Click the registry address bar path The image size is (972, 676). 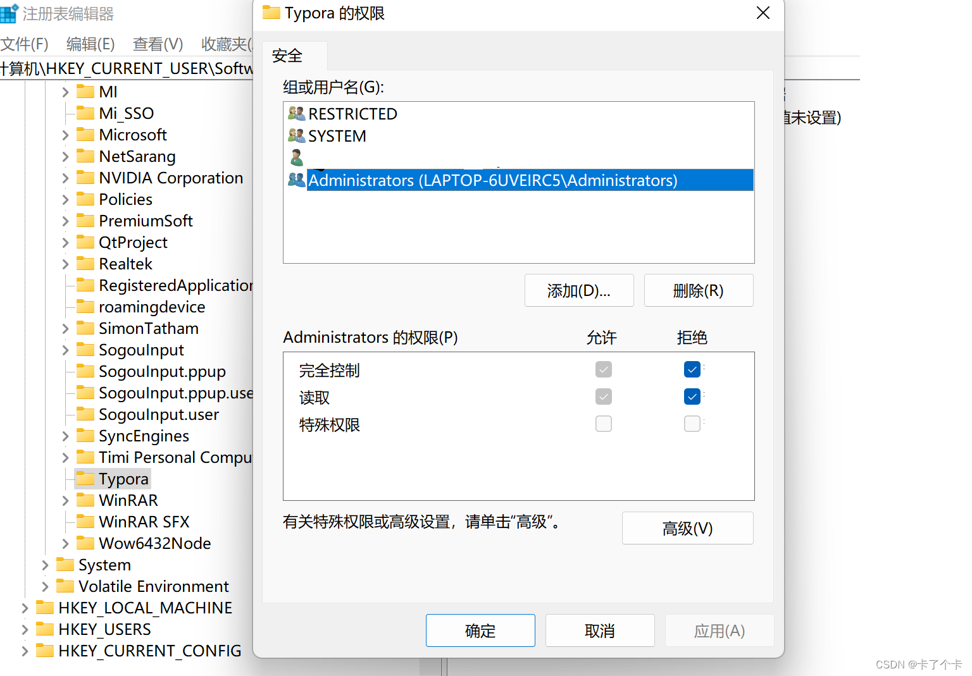(127, 68)
